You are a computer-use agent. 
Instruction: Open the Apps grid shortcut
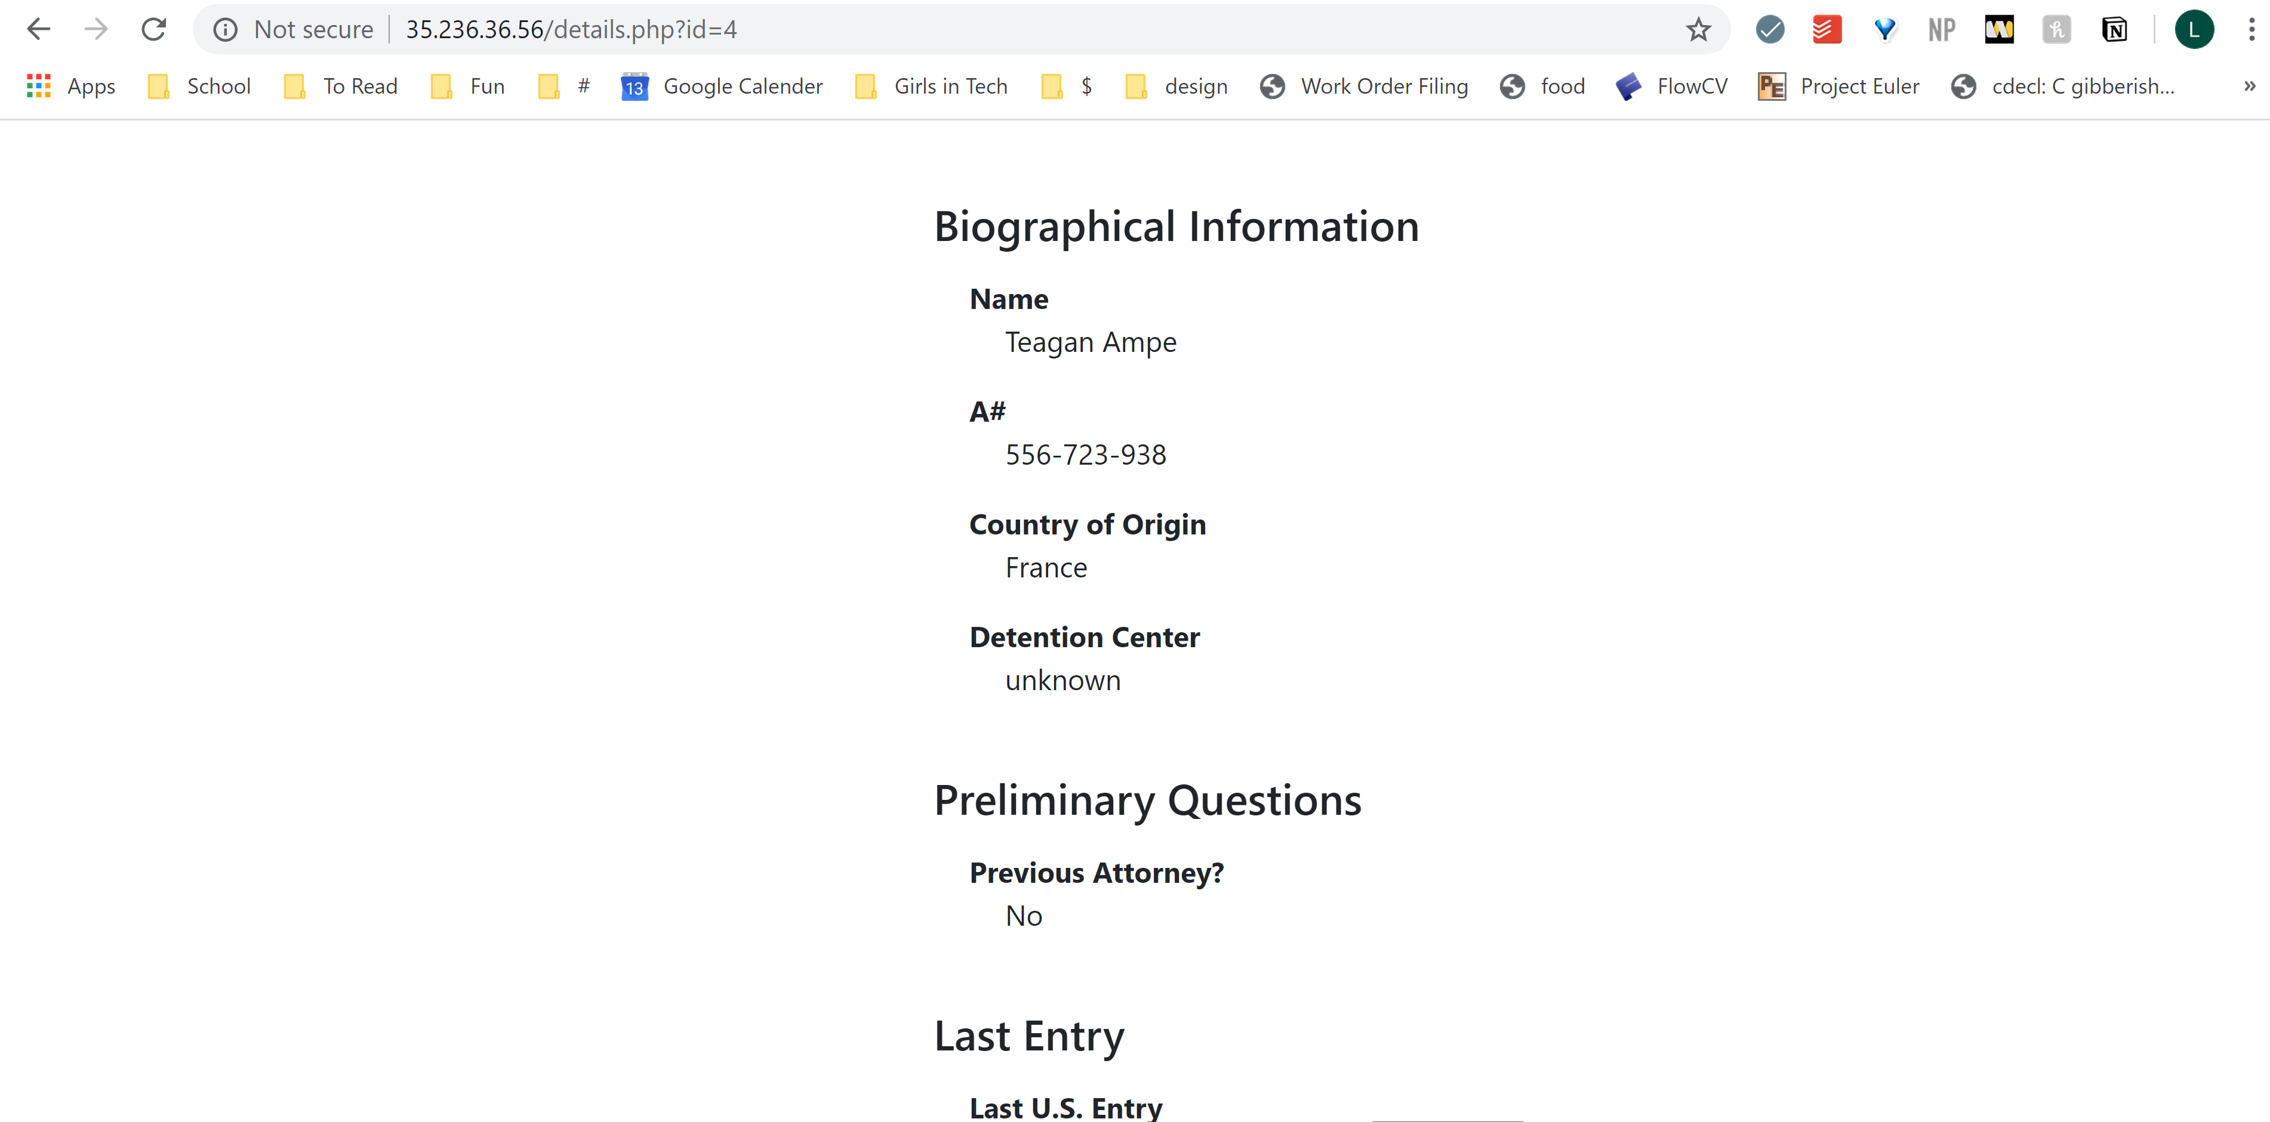(x=72, y=86)
